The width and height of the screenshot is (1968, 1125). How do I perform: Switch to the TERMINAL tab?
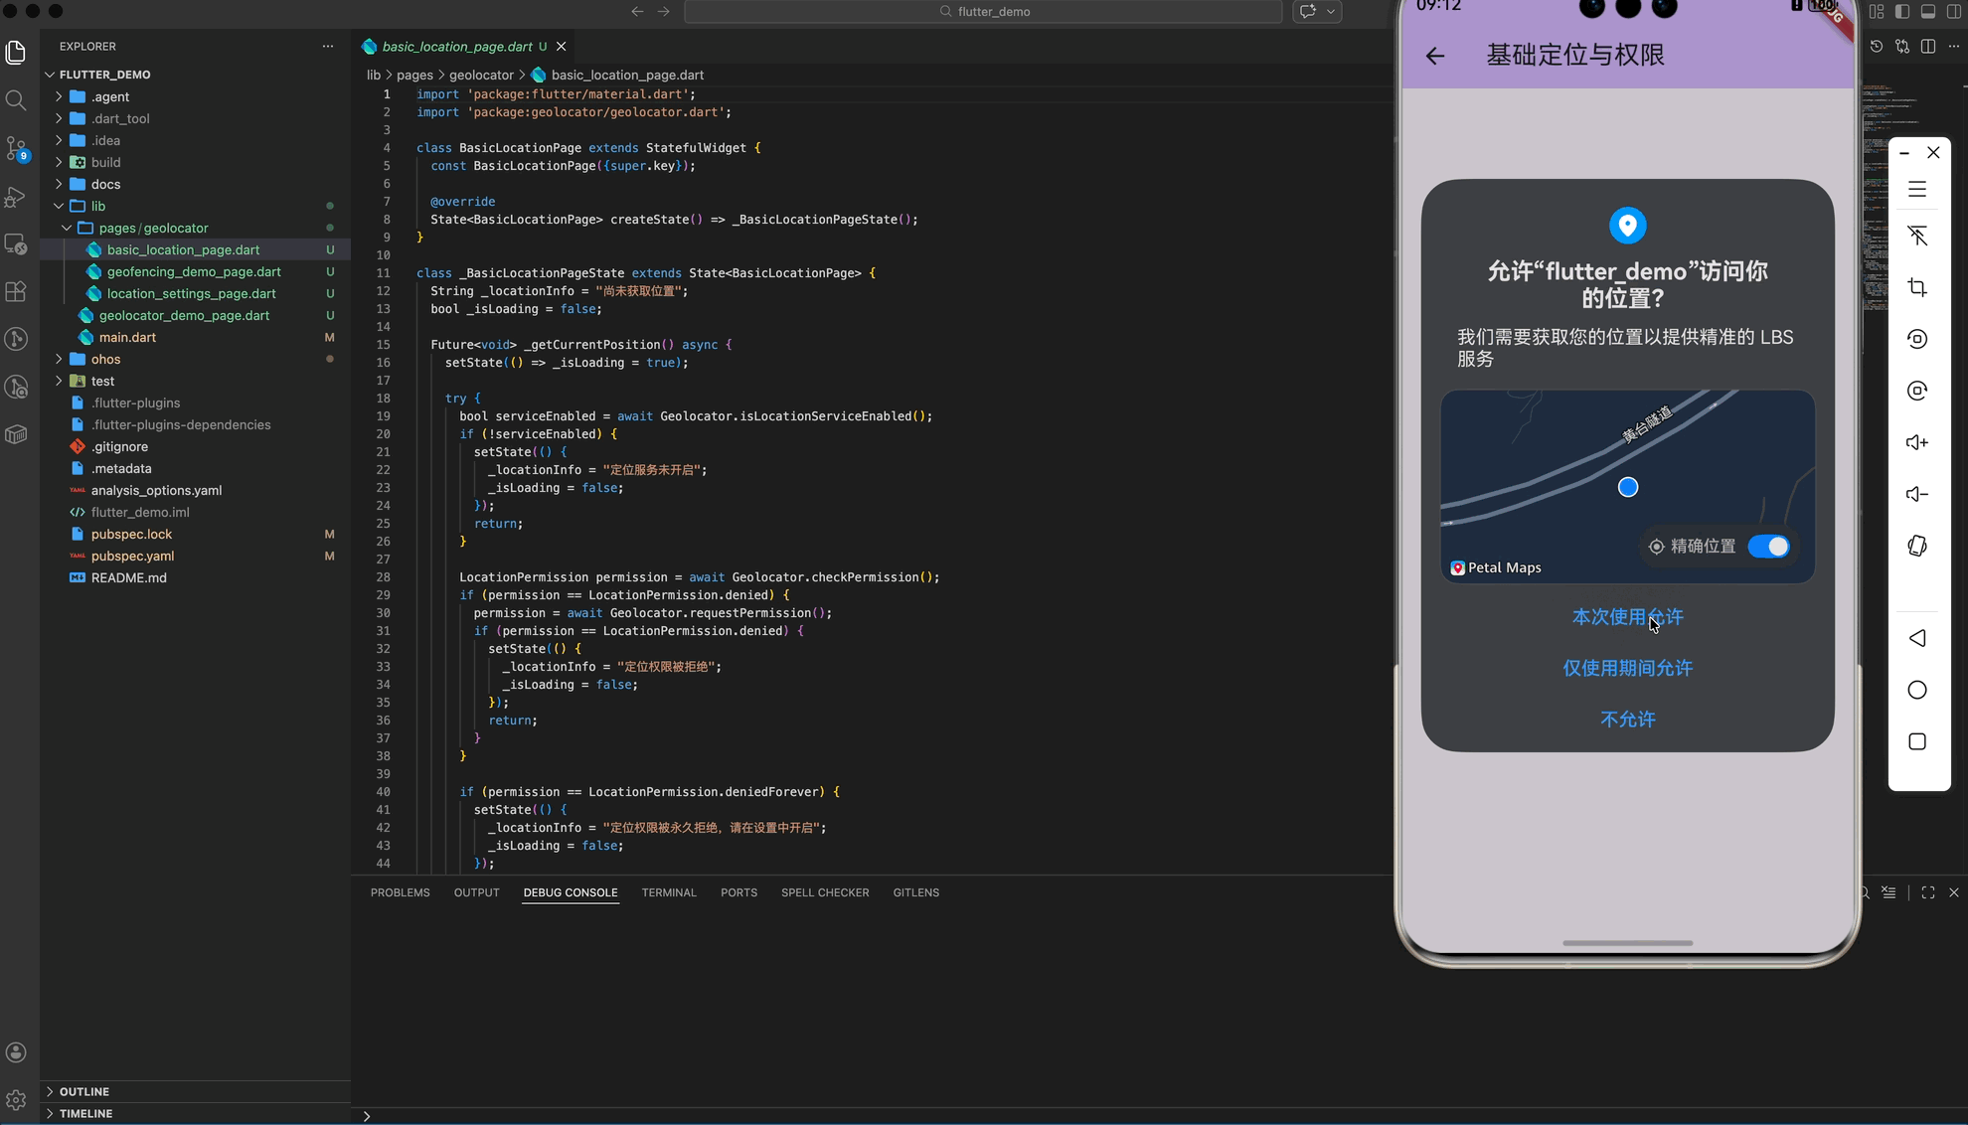click(669, 892)
